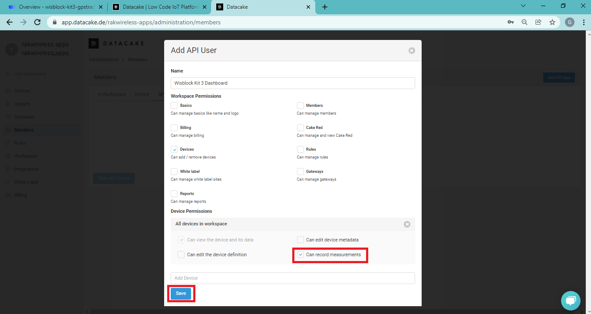The width and height of the screenshot is (591, 314).
Task: Expand the tab search chevron
Action: pos(523,6)
